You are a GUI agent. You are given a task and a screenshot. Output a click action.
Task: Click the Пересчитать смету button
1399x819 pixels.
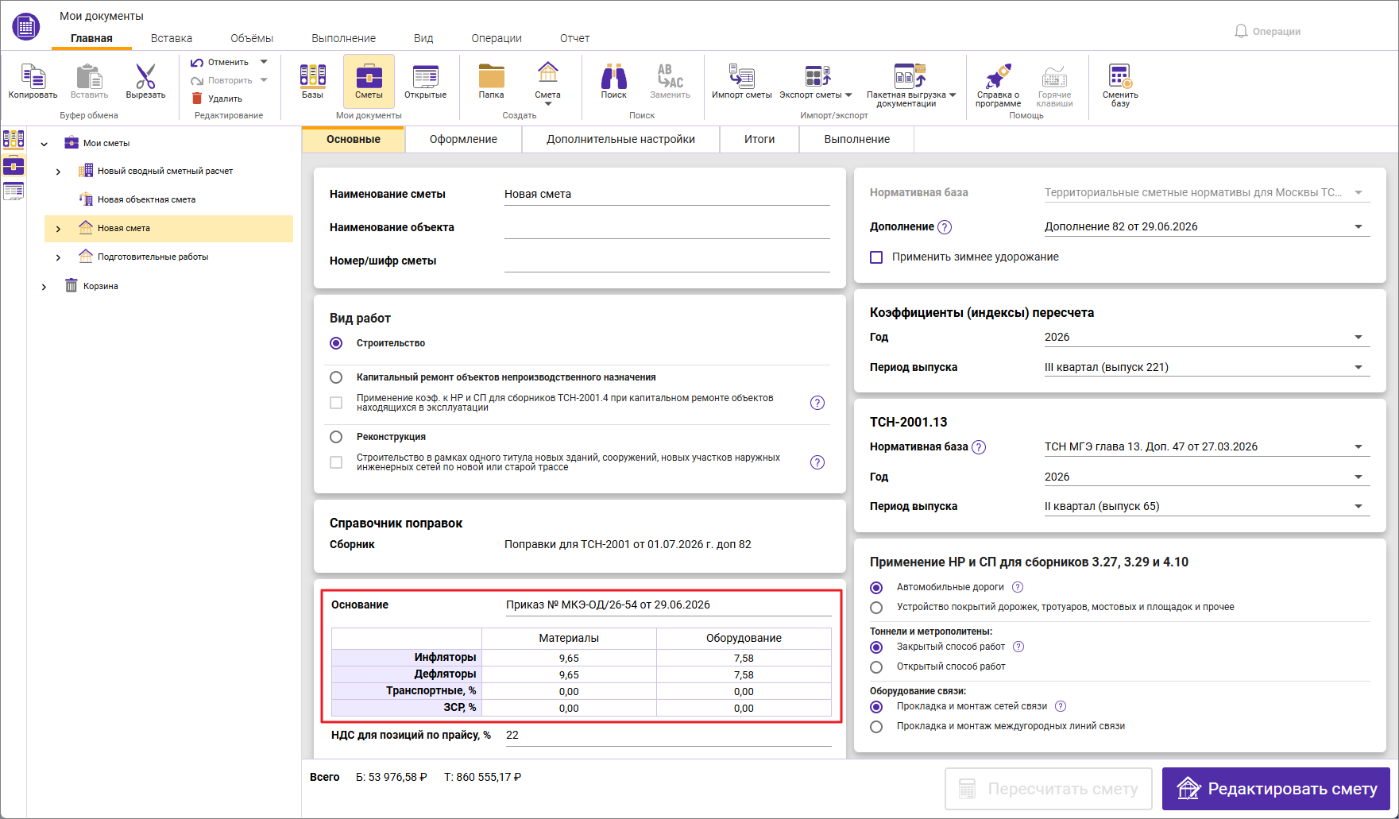pyautogui.click(x=1049, y=789)
